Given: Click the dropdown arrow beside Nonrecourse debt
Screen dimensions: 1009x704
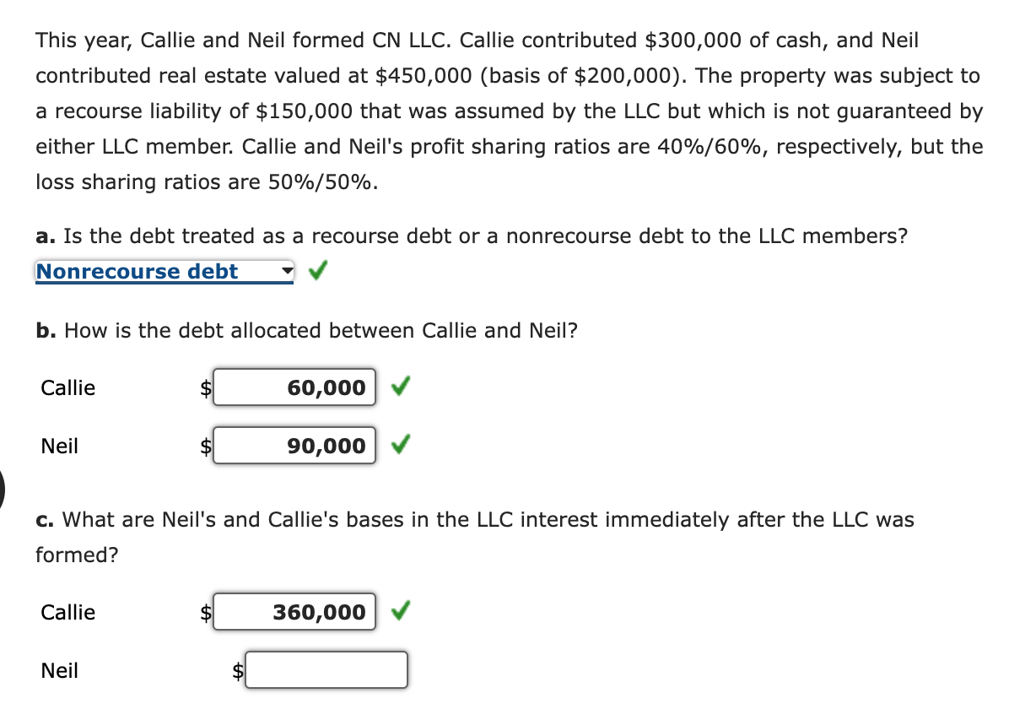Looking at the screenshot, I should [x=287, y=272].
